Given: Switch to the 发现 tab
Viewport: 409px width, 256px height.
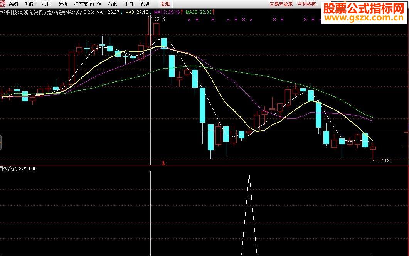Looking at the screenshot, I should [x=165, y=4].
